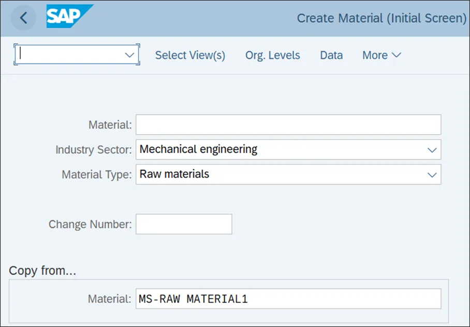The height and width of the screenshot is (327, 470).
Task: Open Select View(s)
Action: coord(190,55)
